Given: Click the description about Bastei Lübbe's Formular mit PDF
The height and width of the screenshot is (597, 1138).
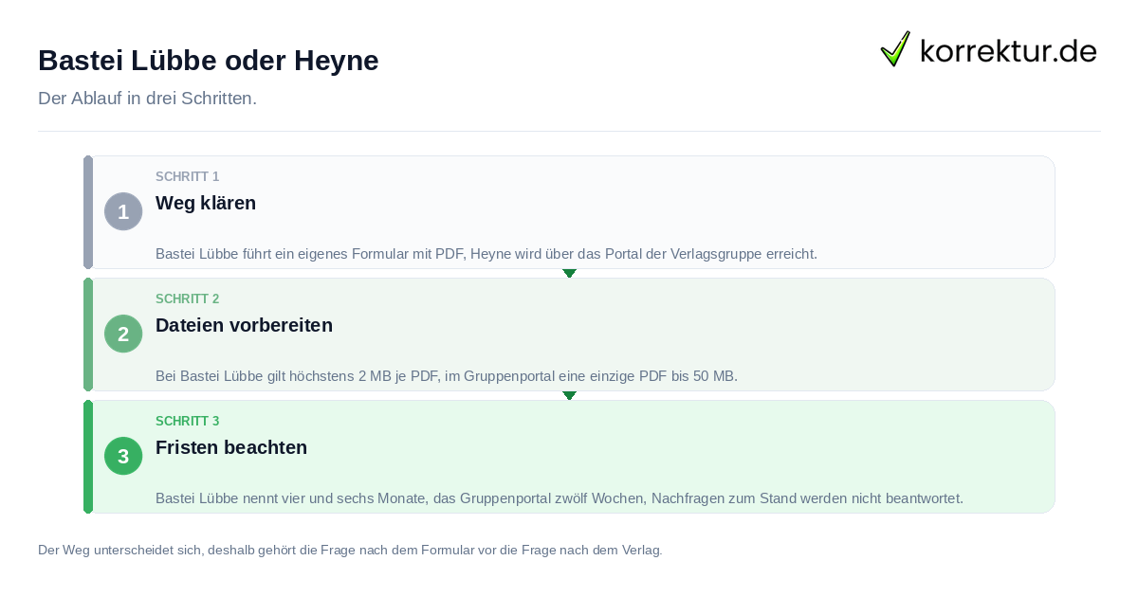Looking at the screenshot, I should (x=486, y=254).
